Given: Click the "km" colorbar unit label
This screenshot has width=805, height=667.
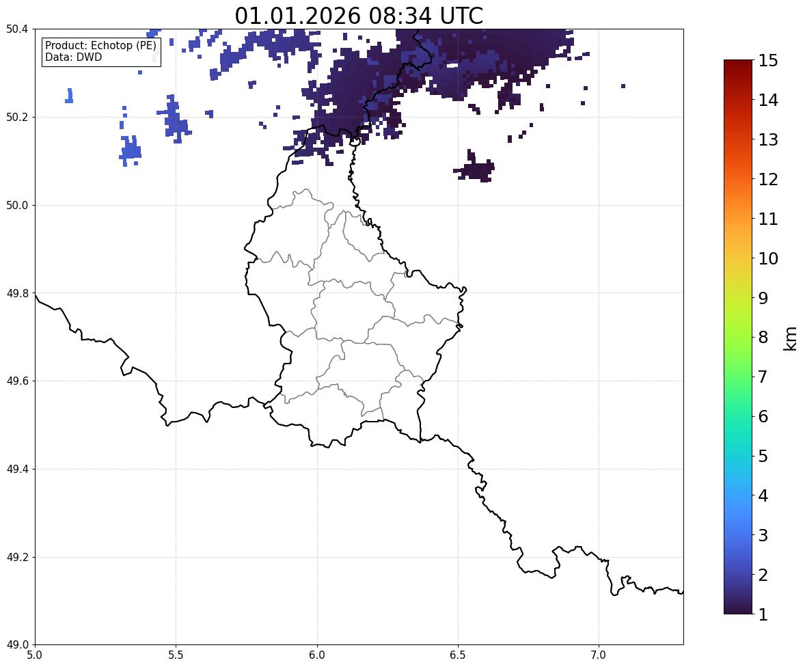Looking at the screenshot, I should click(x=790, y=339).
